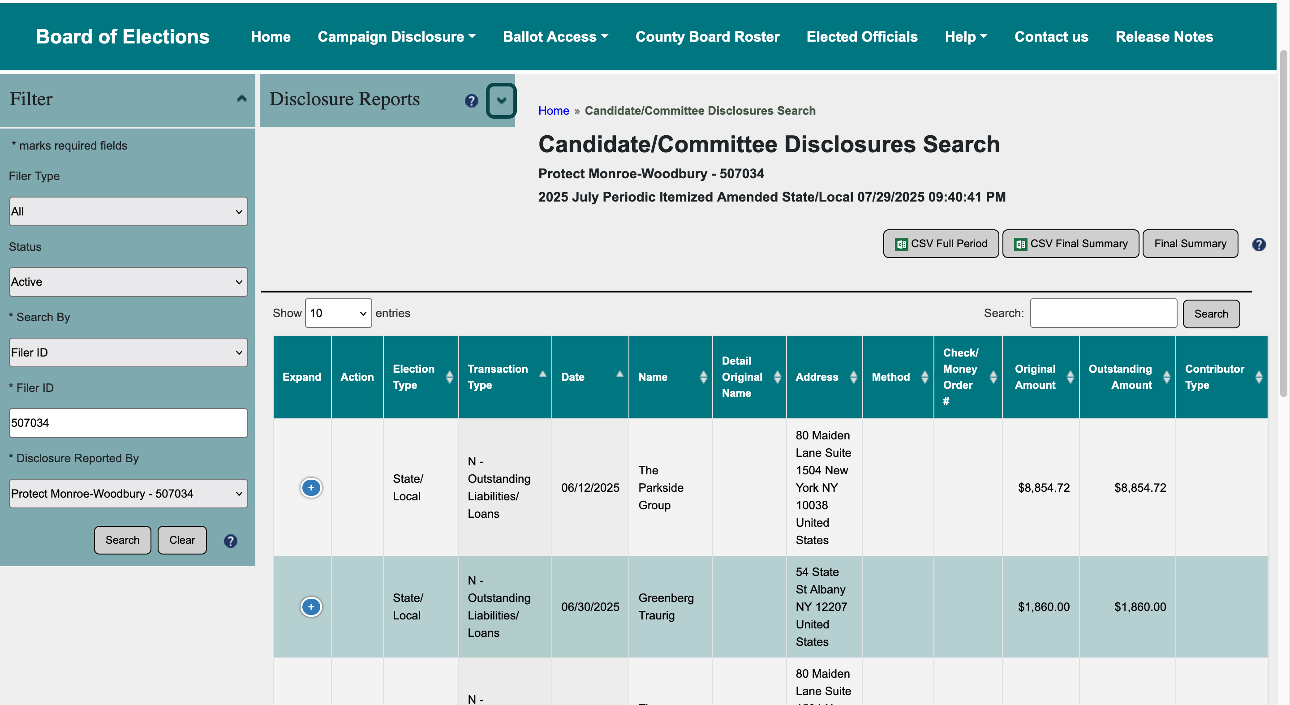The width and height of the screenshot is (1290, 705).
Task: Collapse the Filter panel
Action: tap(241, 99)
